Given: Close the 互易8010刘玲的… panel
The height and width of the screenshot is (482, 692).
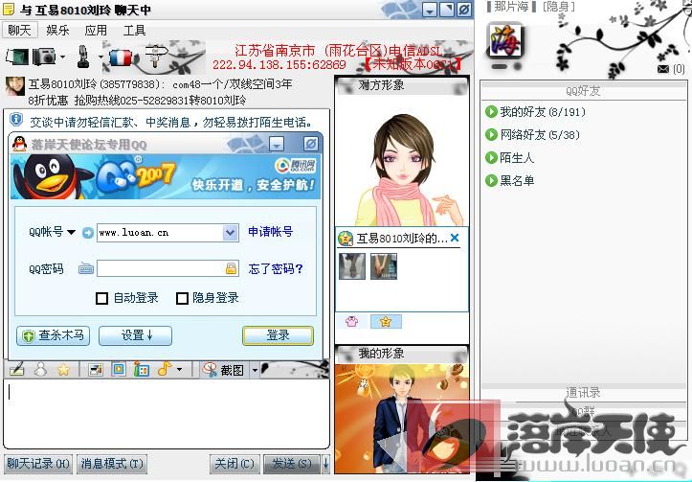Looking at the screenshot, I should [455, 239].
